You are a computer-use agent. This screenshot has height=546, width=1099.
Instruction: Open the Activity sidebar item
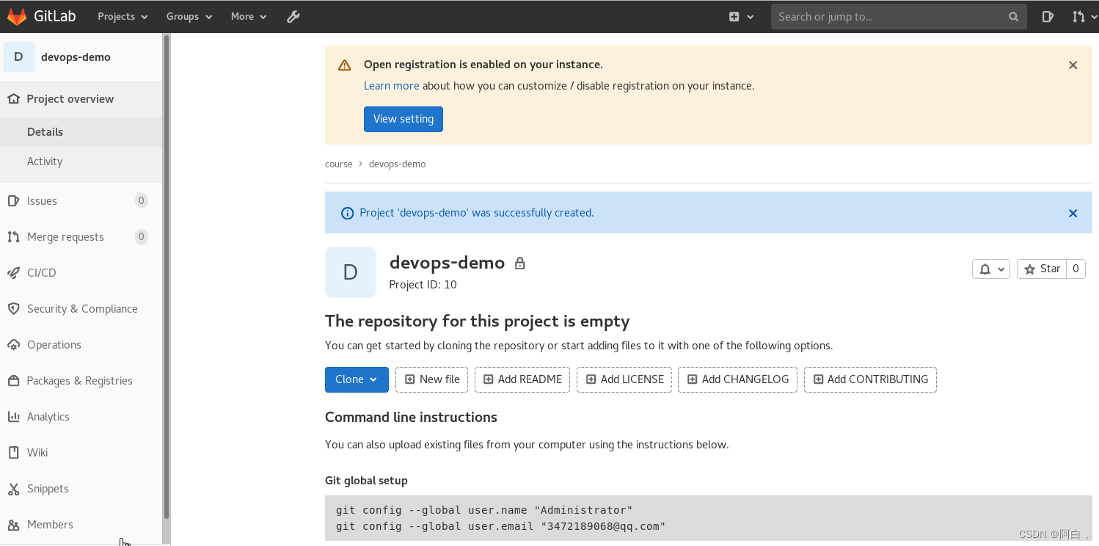point(45,161)
